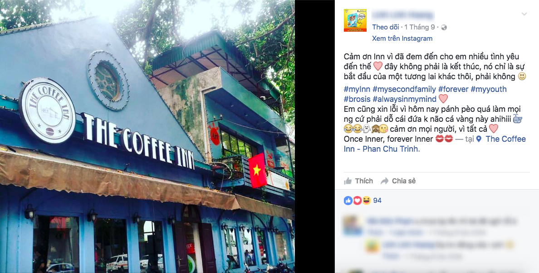Click the red heart reaction icon
539x273 pixels.
pyautogui.click(x=357, y=201)
